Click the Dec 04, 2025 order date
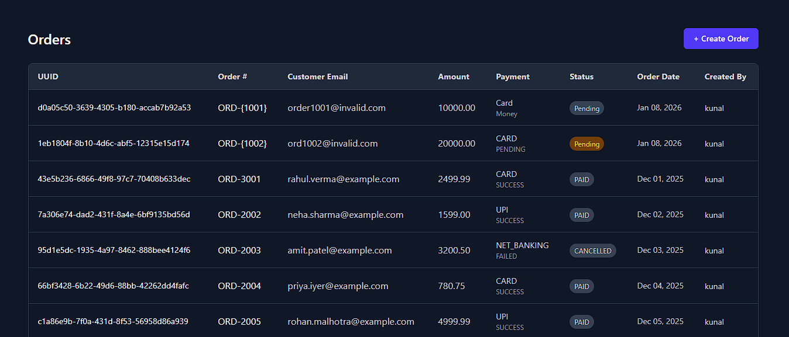Viewport: 789px width, 337px height. [x=660, y=286]
